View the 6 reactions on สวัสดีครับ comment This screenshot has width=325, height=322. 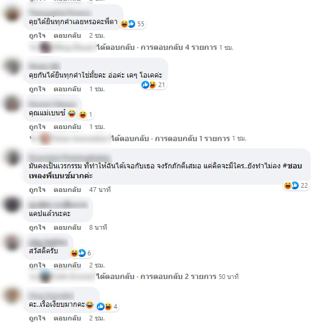click(81, 253)
